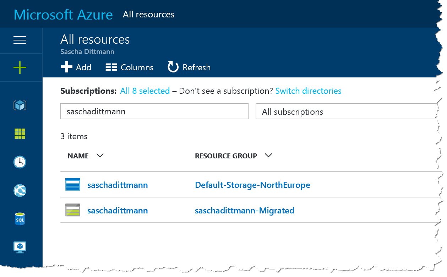Open the Columns chooser

click(130, 67)
